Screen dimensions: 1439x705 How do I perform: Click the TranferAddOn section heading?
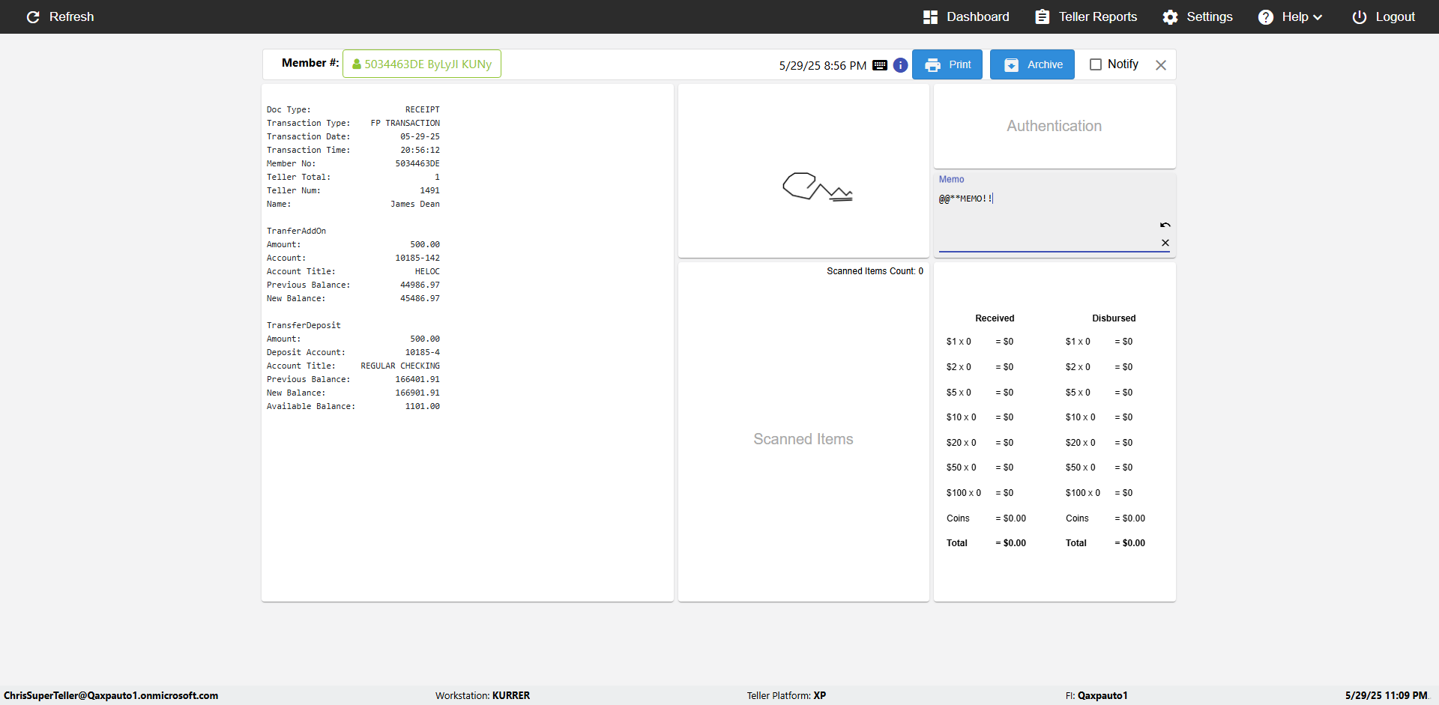pos(296,231)
